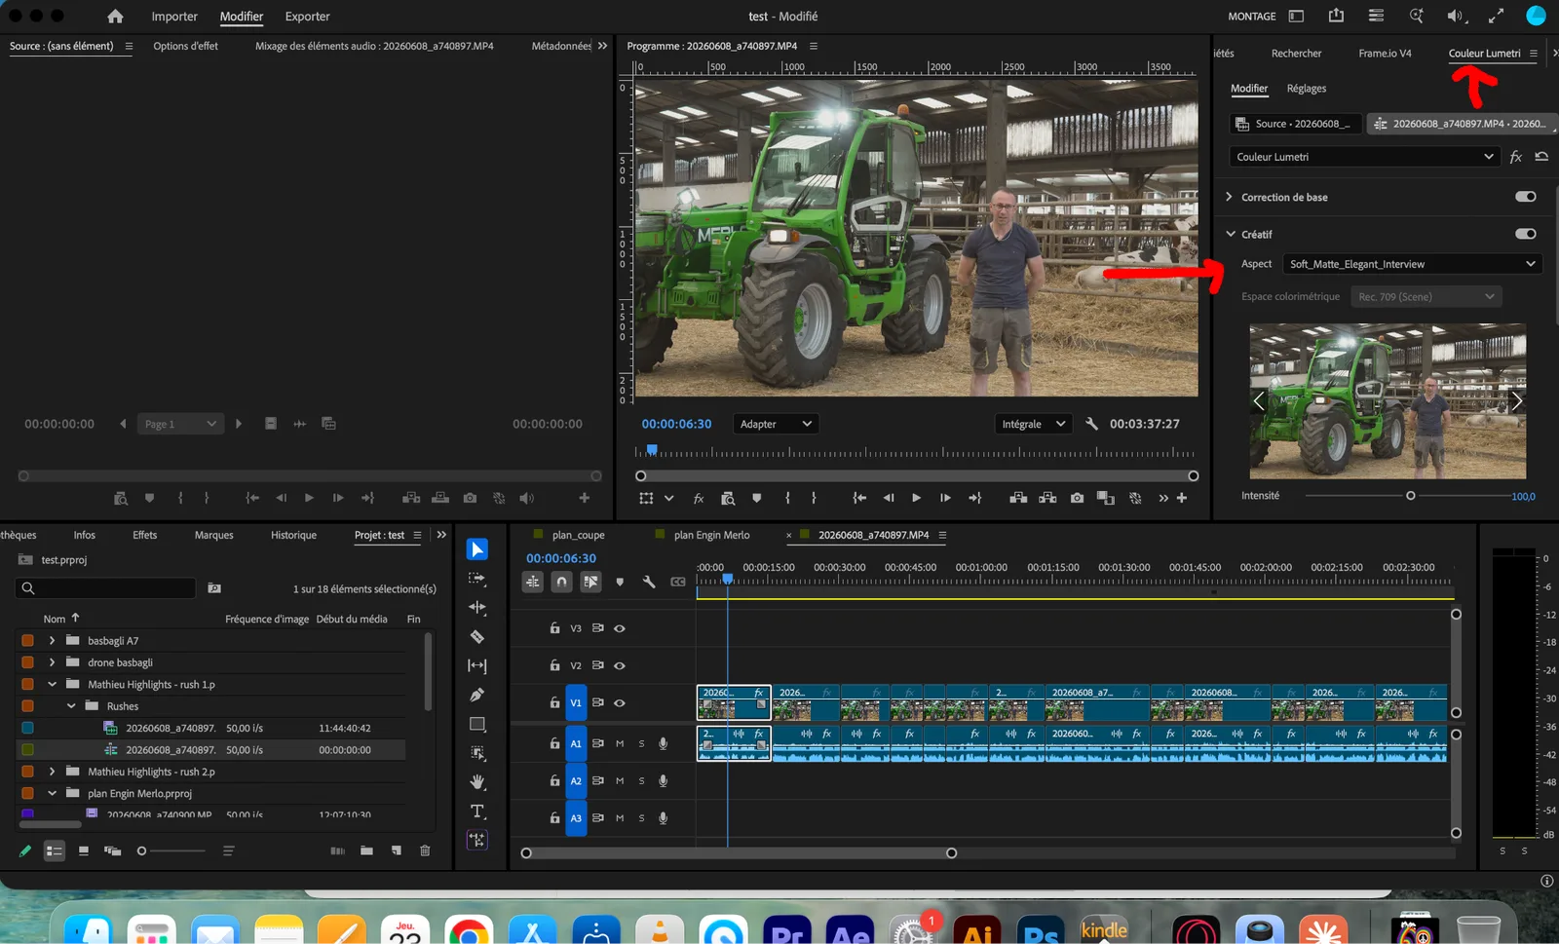Select the Source clip button in Lumetri

tap(1294, 124)
